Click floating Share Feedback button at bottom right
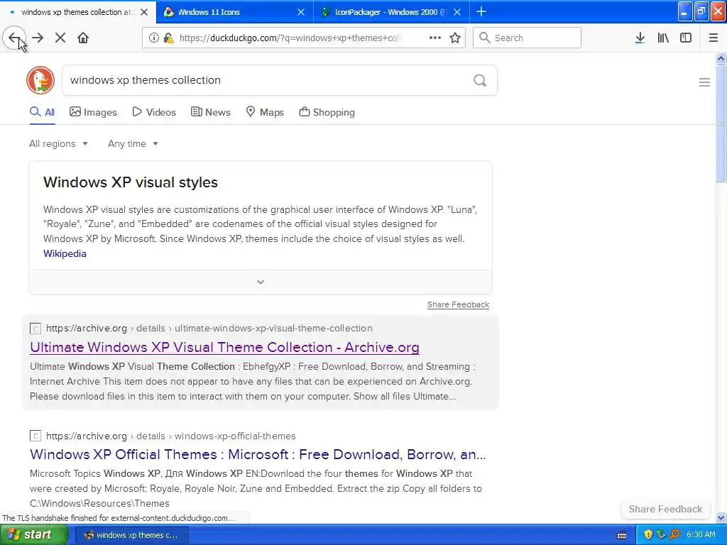 [x=665, y=509]
